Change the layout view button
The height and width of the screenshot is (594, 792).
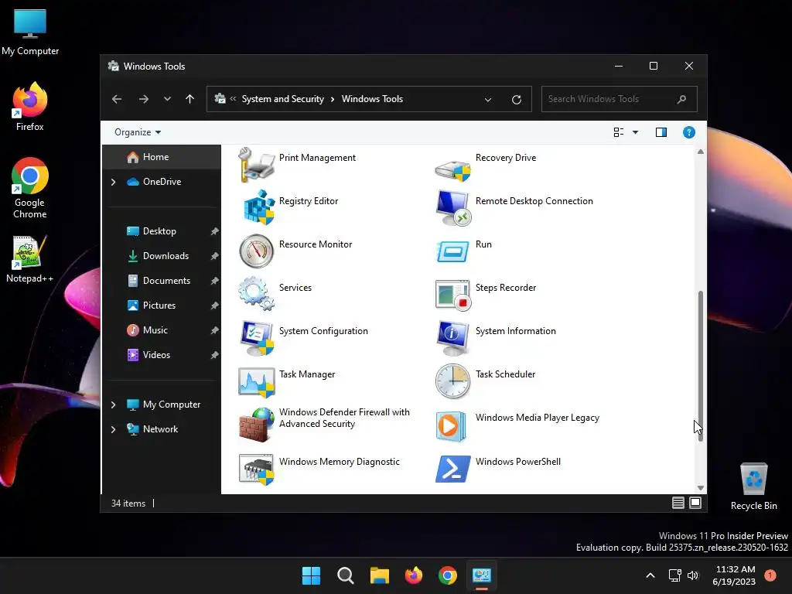coord(618,132)
